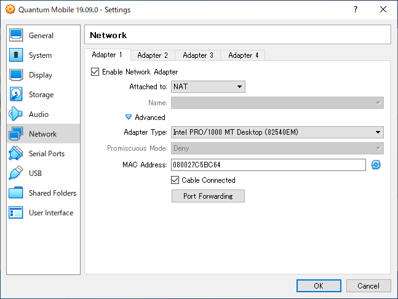Uncheck the Cable Connected checkbox
Image resolution: width=398 pixels, height=299 pixels.
click(x=175, y=180)
